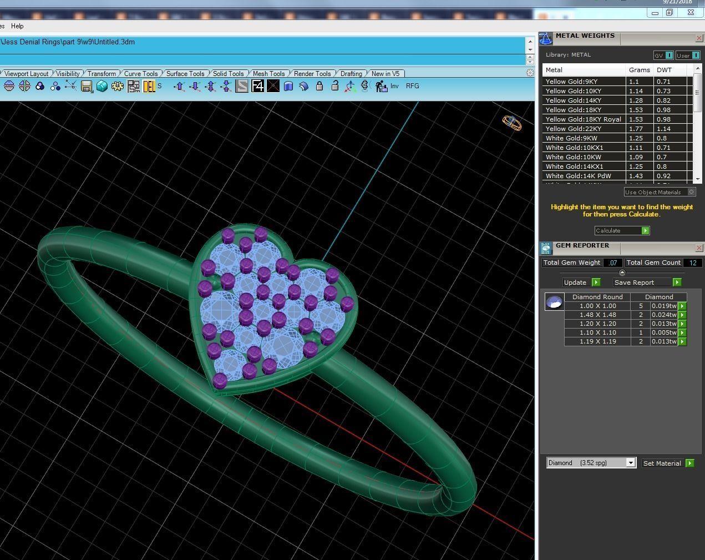The width and height of the screenshot is (705, 560).
Task: Open the Viewport Layout tab
Action: pyautogui.click(x=26, y=73)
